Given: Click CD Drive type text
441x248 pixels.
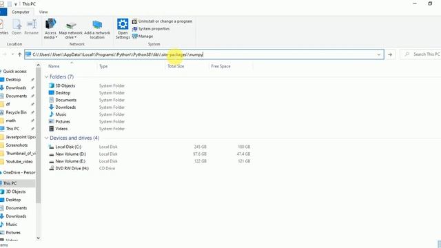Looking at the screenshot, I should pos(107,168).
